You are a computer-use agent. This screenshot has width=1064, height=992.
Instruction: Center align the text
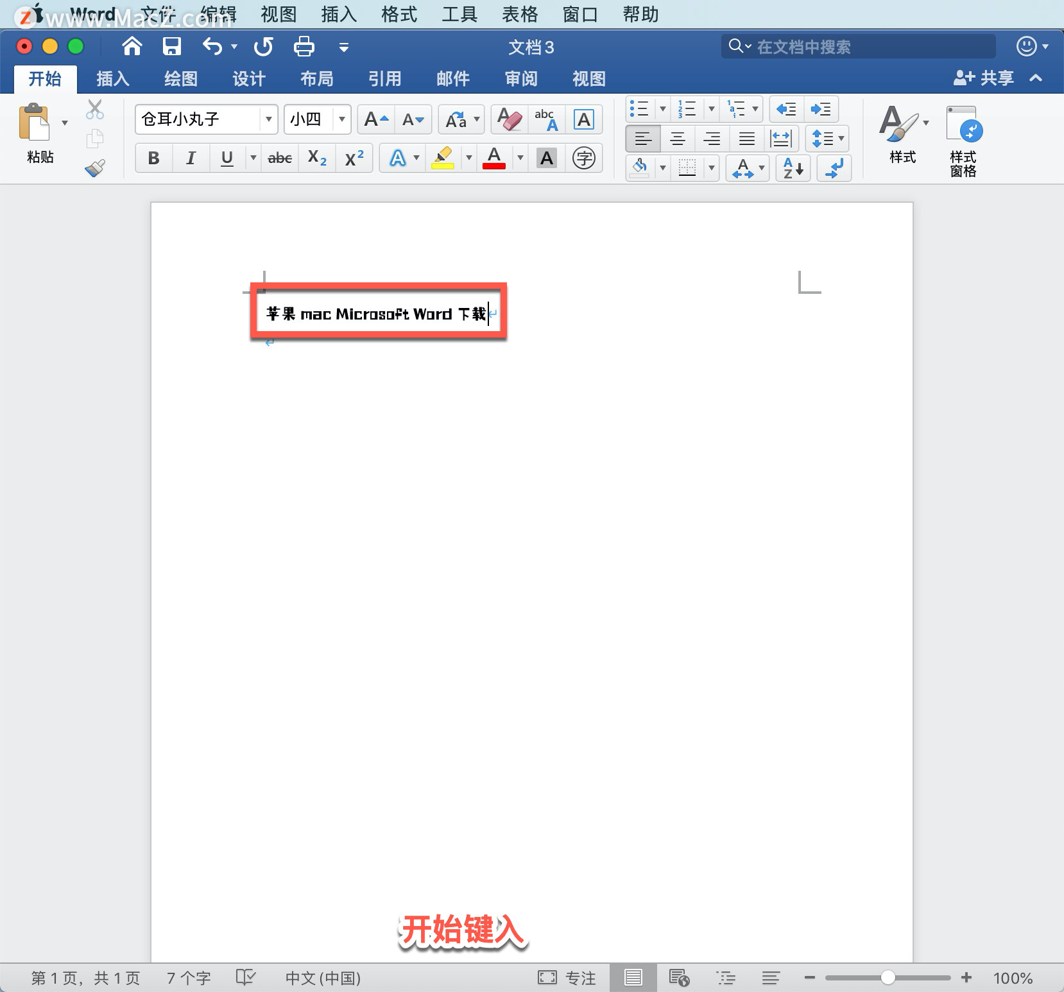click(x=678, y=139)
